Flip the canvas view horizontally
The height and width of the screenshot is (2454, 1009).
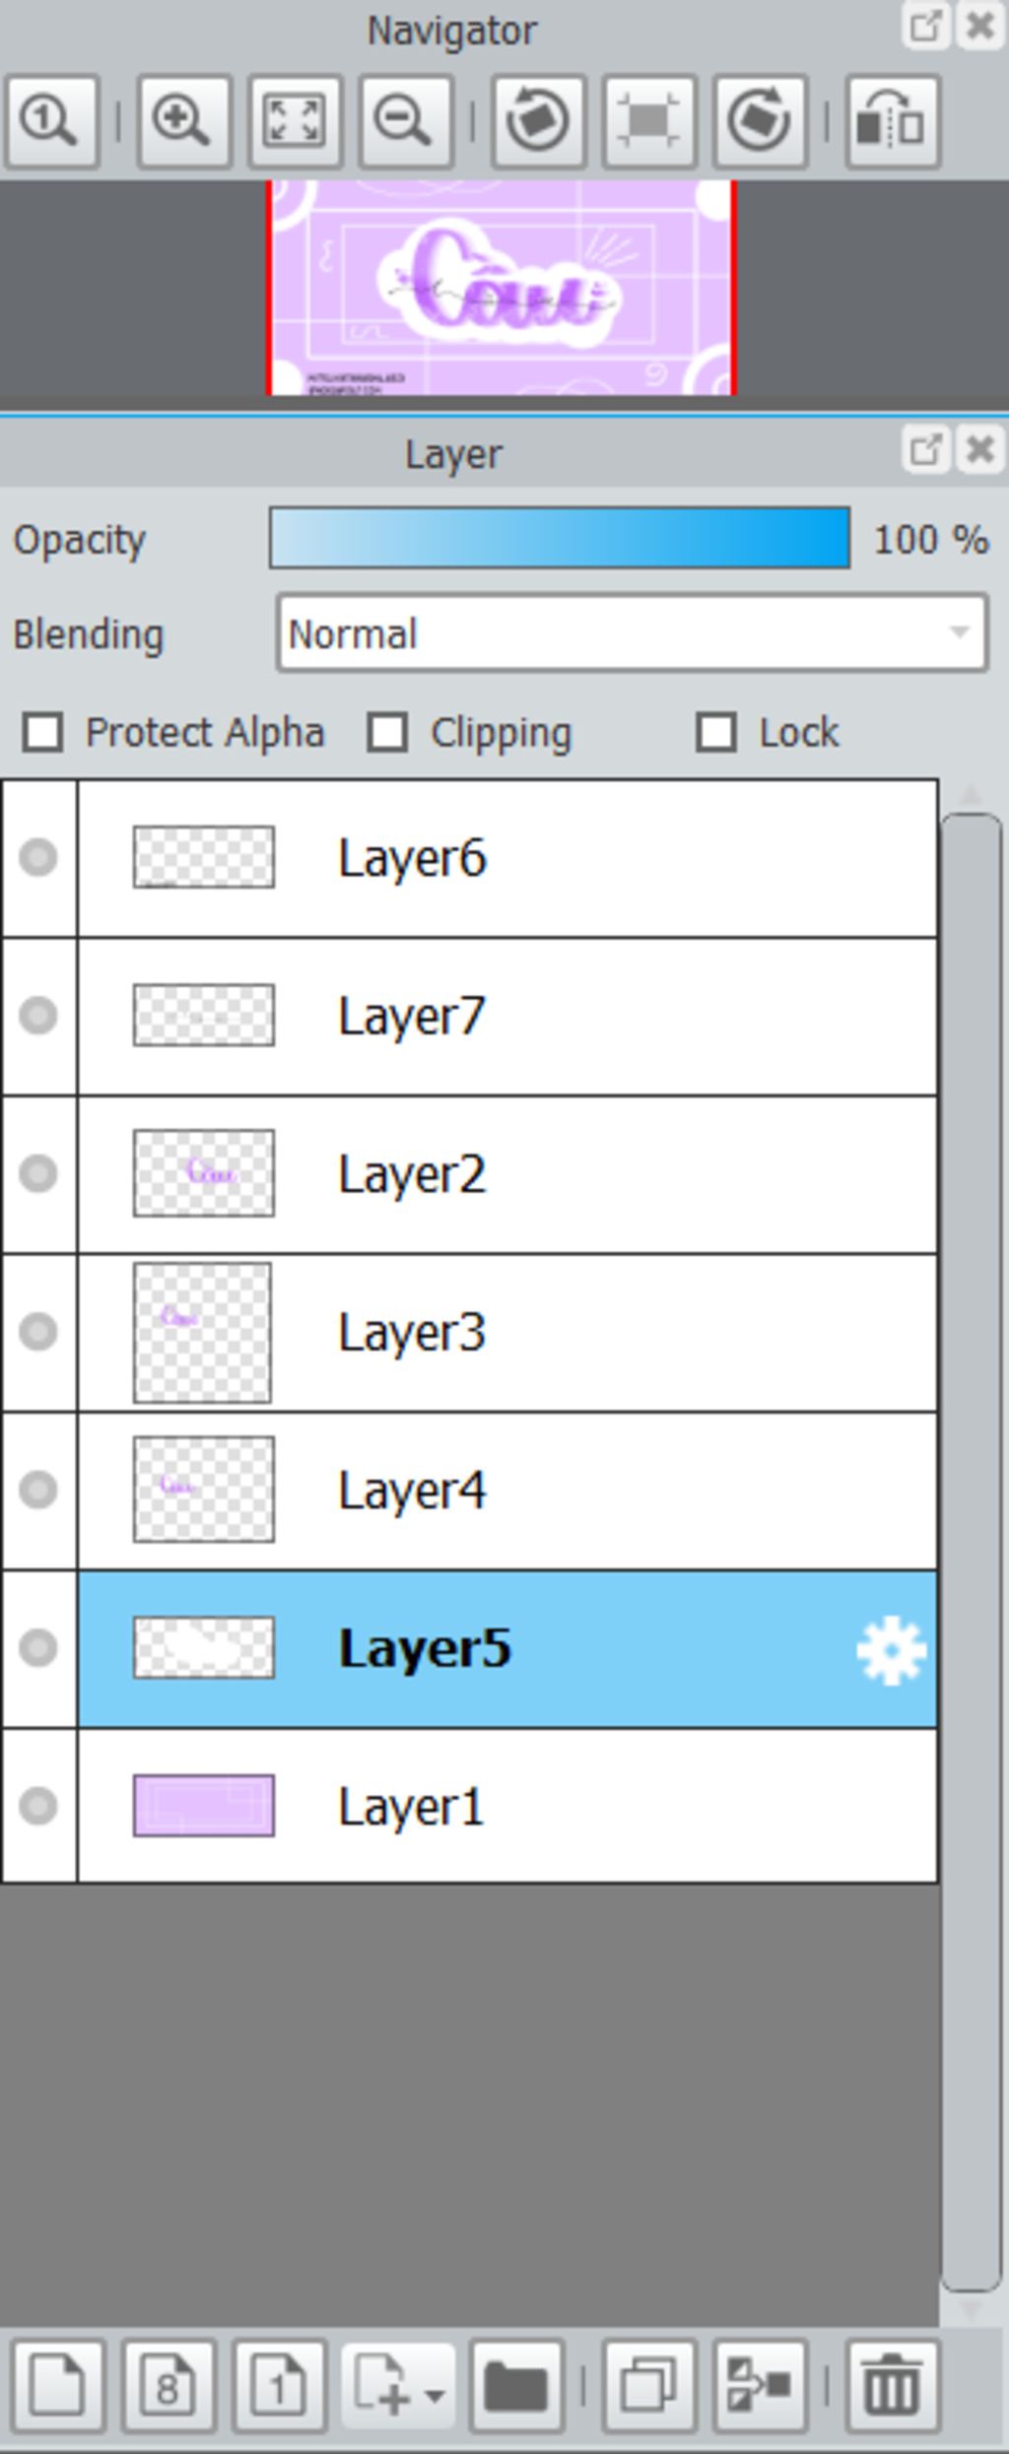pos(892,122)
